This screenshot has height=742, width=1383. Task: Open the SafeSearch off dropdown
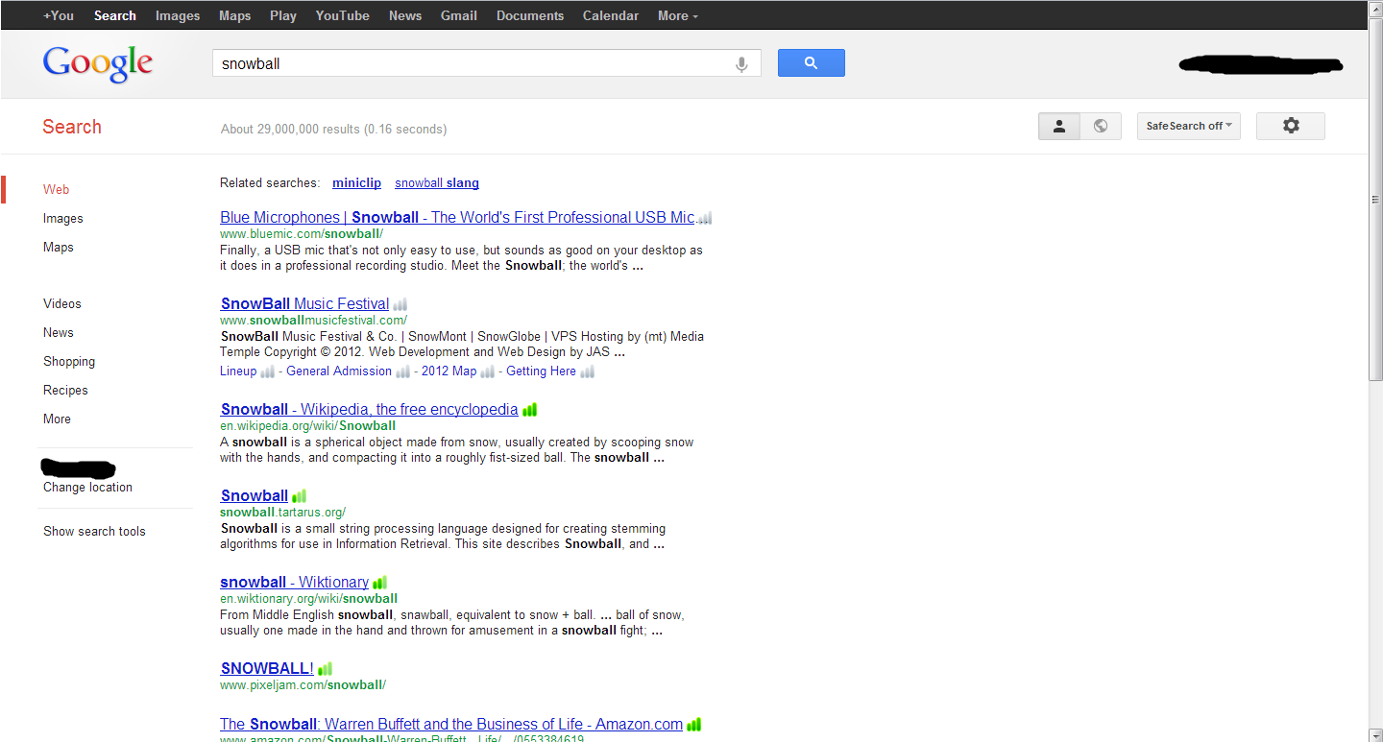[x=1189, y=126]
